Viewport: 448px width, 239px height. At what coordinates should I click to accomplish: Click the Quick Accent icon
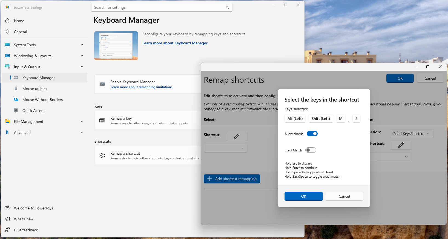click(x=16, y=111)
